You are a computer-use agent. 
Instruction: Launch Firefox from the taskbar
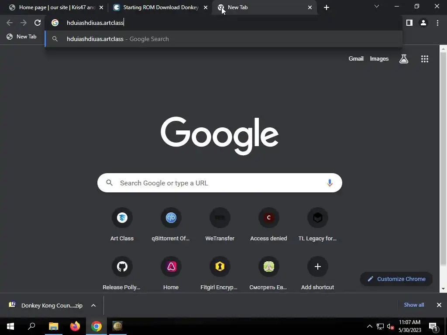point(75,326)
